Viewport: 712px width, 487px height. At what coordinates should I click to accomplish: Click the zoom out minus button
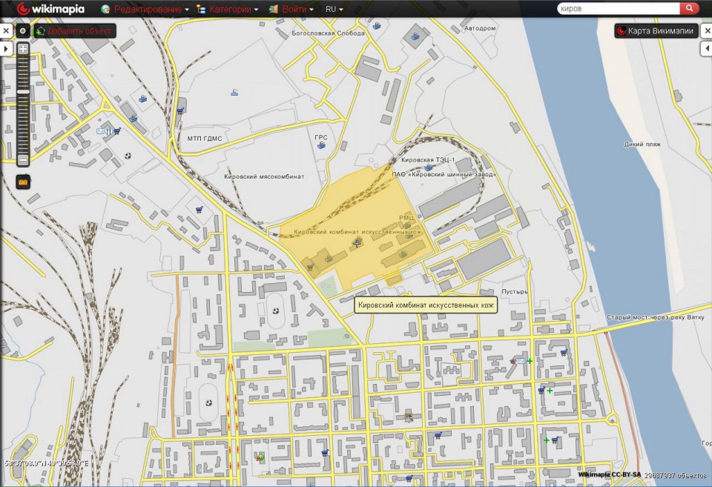[x=23, y=159]
